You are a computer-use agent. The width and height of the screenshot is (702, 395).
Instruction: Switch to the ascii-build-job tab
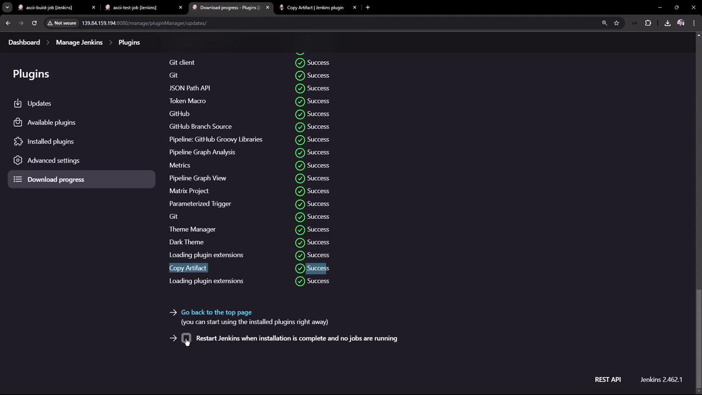49,8
